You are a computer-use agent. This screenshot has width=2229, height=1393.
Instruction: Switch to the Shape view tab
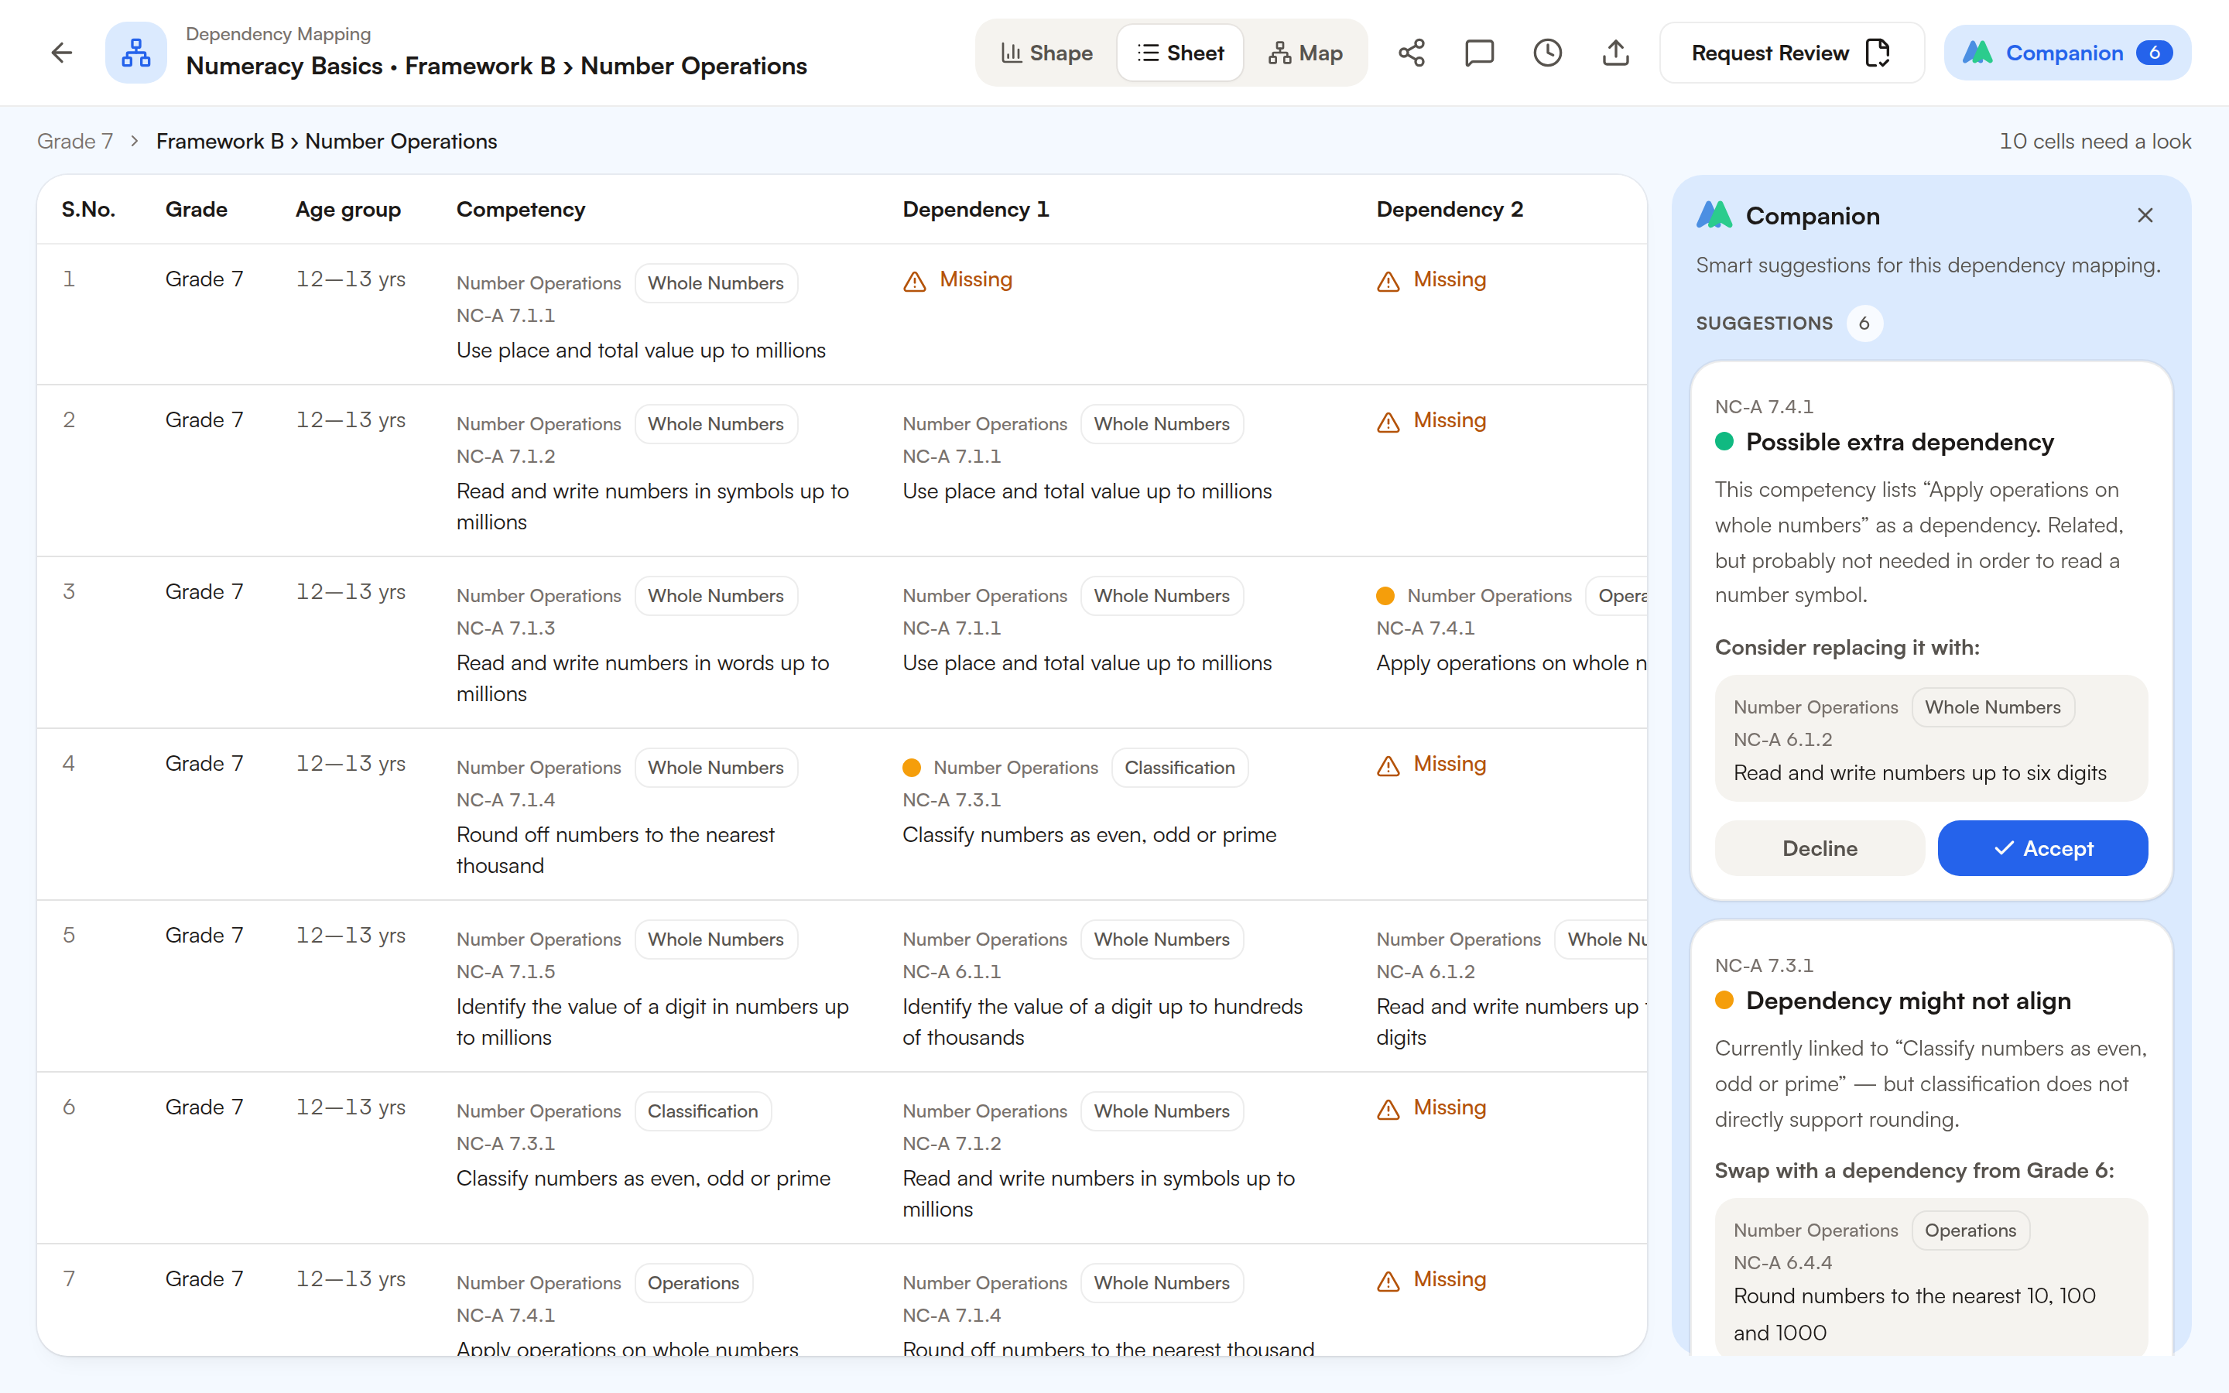click(1046, 53)
